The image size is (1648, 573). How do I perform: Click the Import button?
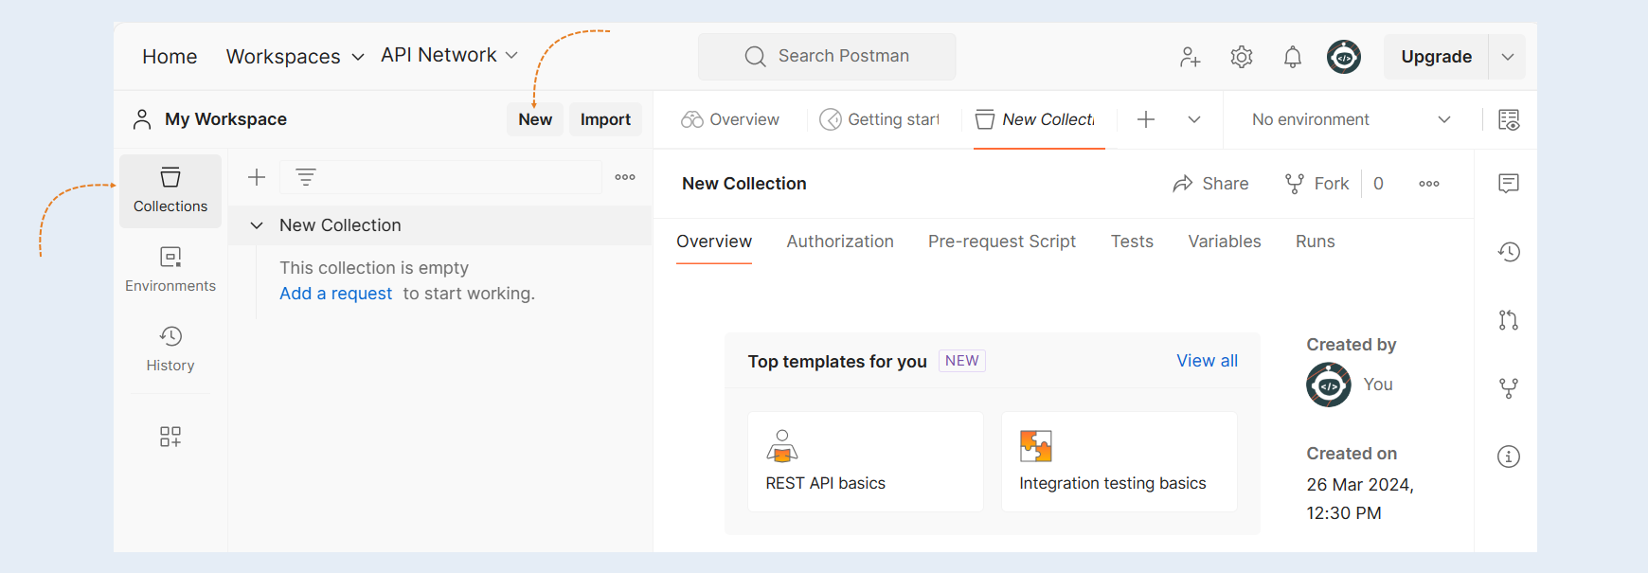[x=605, y=119]
